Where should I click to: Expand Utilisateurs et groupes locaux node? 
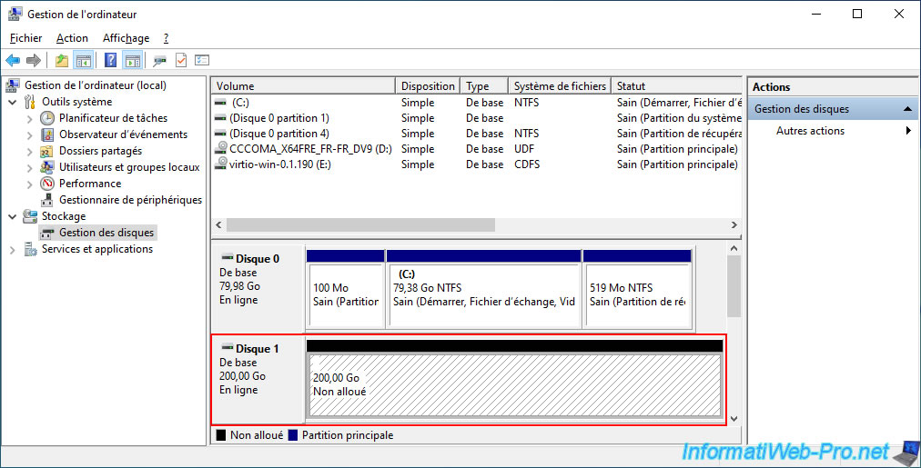(29, 168)
